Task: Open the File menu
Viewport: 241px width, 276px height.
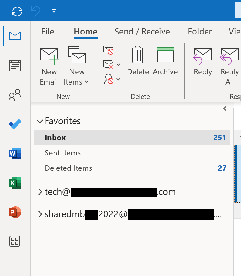Action: (47, 32)
